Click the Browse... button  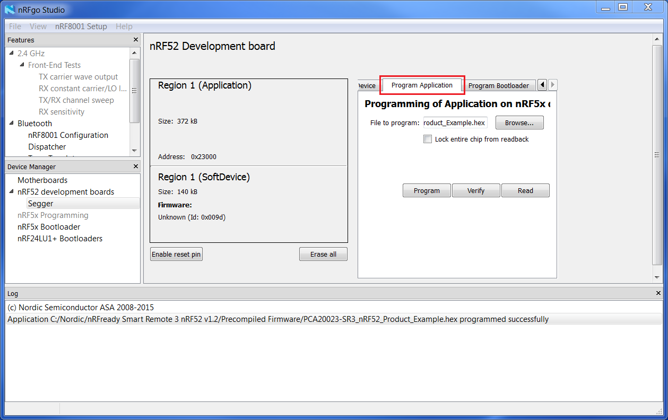point(519,122)
